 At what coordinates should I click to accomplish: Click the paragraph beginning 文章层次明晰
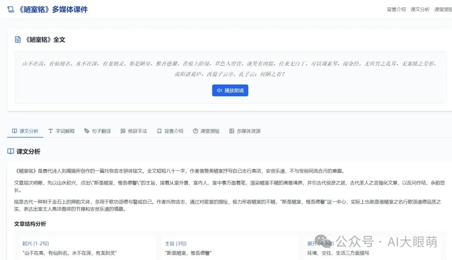(230, 186)
